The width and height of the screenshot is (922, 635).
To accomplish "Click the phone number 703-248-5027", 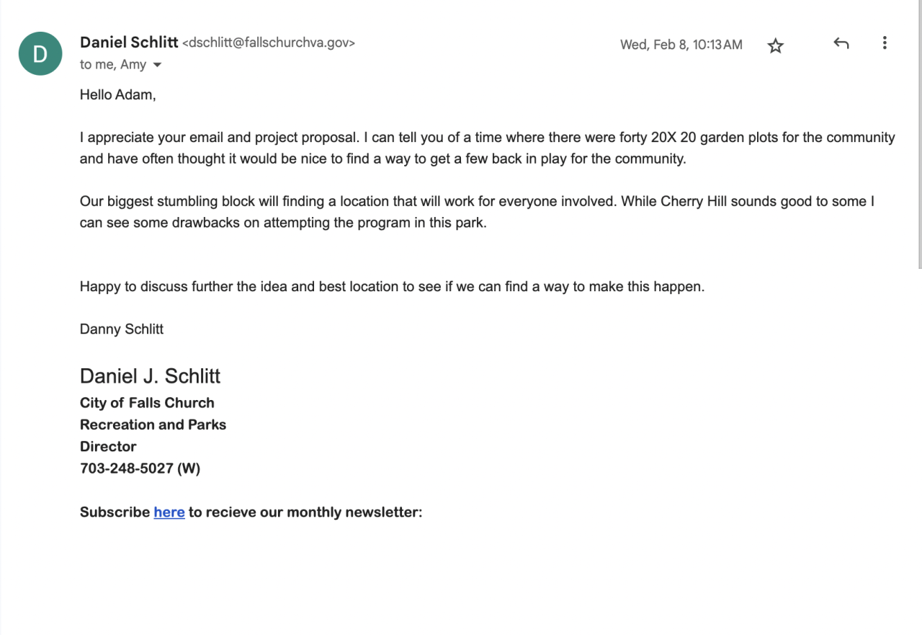I will pos(127,469).
